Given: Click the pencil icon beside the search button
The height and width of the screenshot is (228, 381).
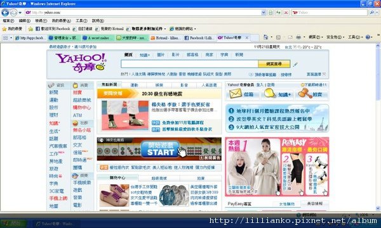Looking at the screenshot, I should (295, 64).
